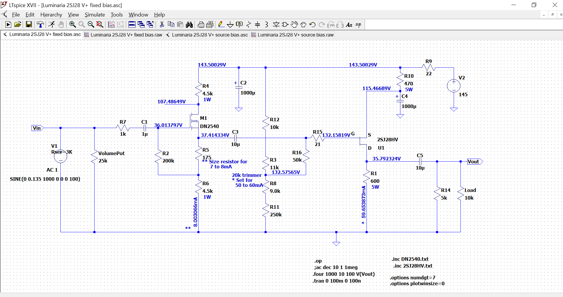Place a Diode component
563x297 pixels.
(x=276, y=25)
